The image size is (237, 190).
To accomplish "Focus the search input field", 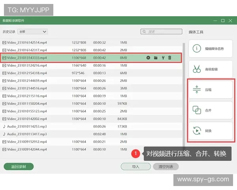I will coord(161,32).
